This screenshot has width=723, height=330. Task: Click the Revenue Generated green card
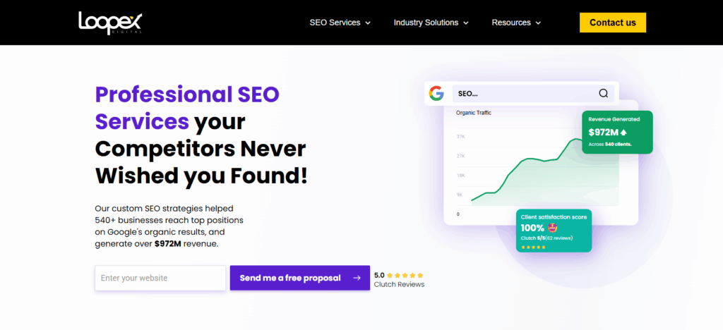pos(617,132)
